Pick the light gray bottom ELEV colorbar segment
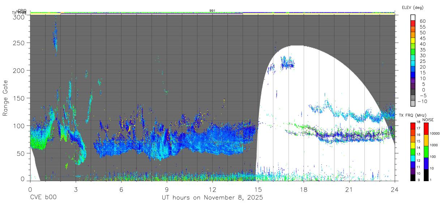This screenshot has width=444, height=205. point(413,103)
